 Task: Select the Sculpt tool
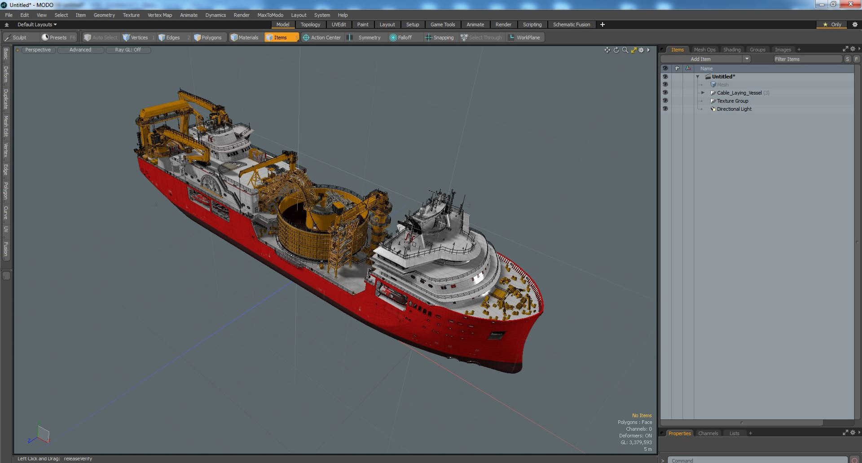15,38
